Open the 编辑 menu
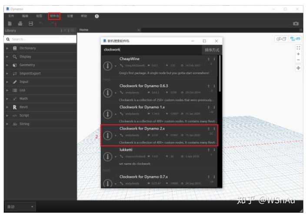This screenshot has width=306, height=214. 25,16
